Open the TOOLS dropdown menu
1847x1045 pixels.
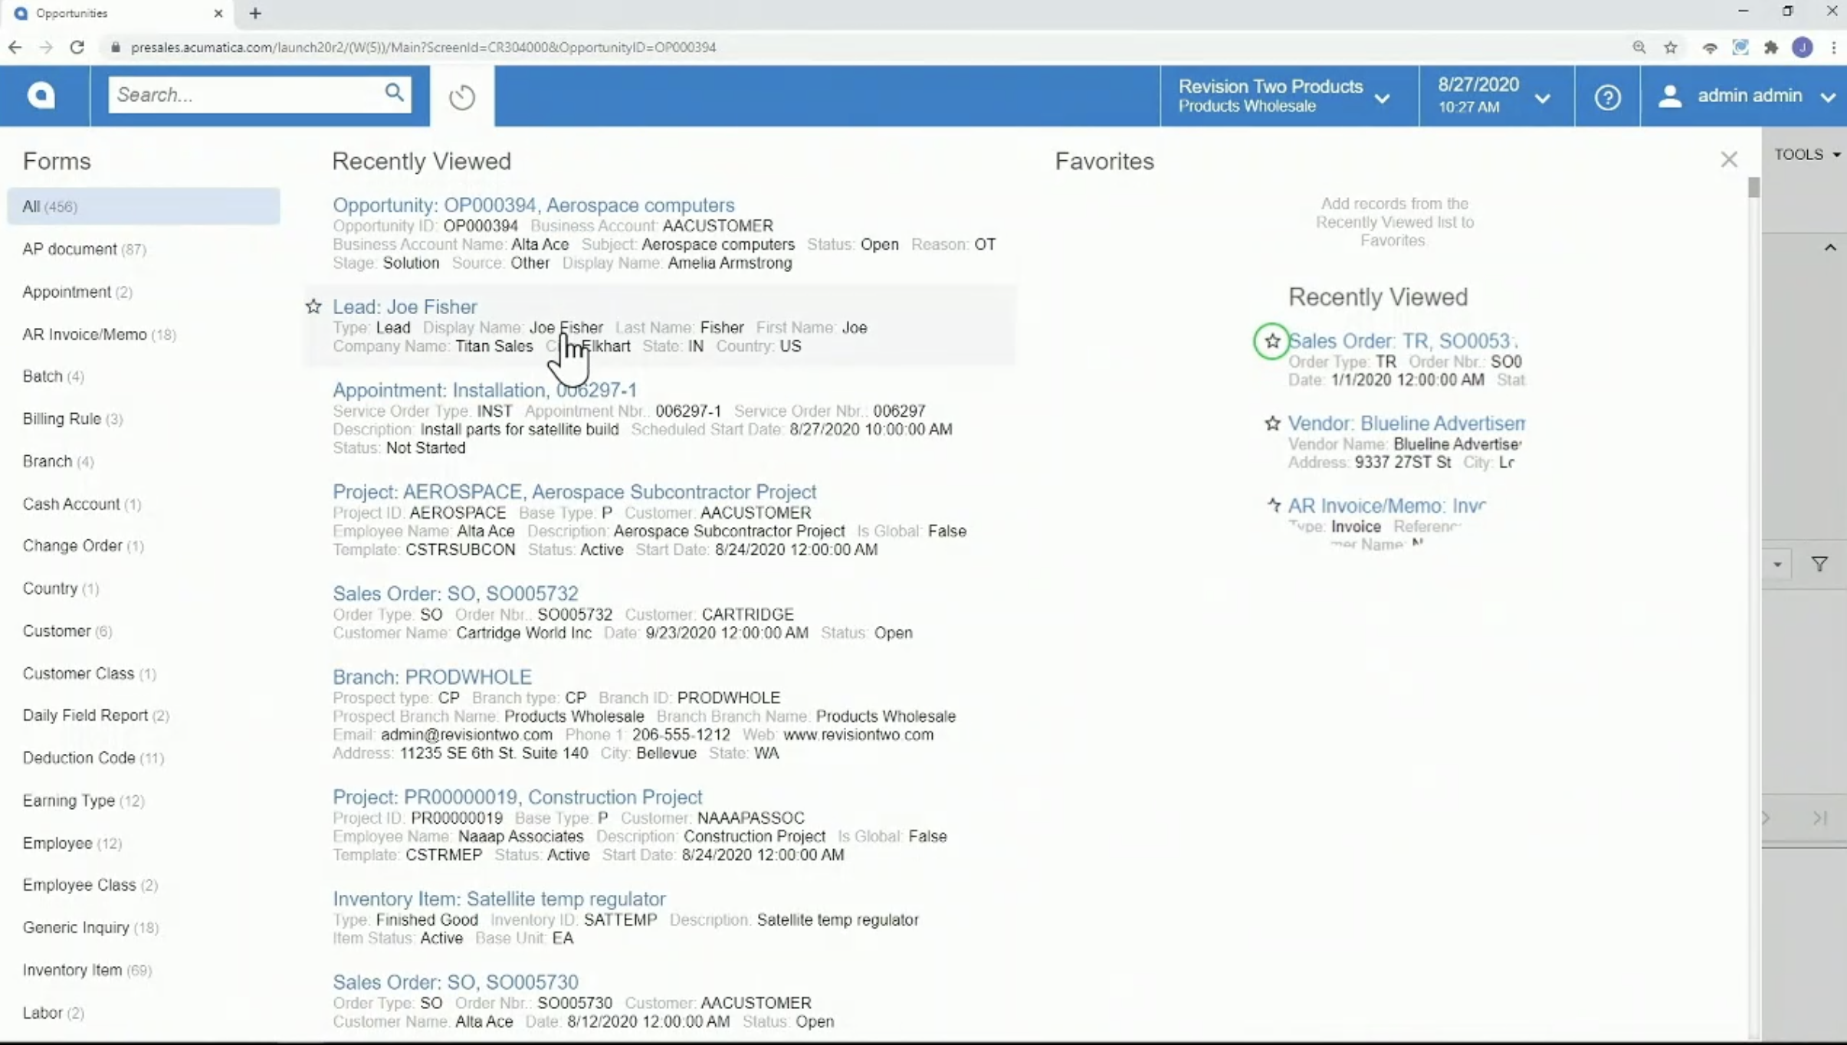coord(1806,155)
